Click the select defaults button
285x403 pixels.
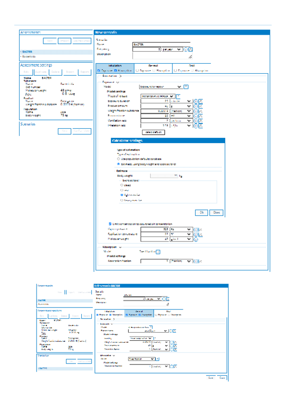154,132
